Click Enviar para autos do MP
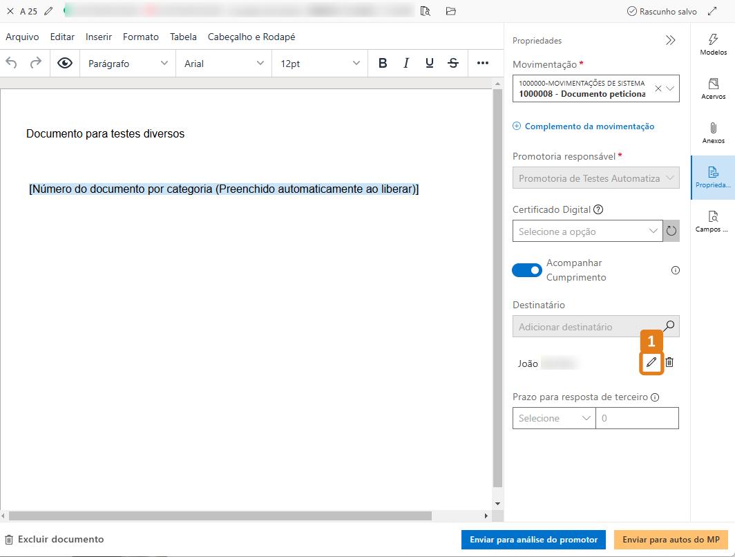 coord(671,540)
